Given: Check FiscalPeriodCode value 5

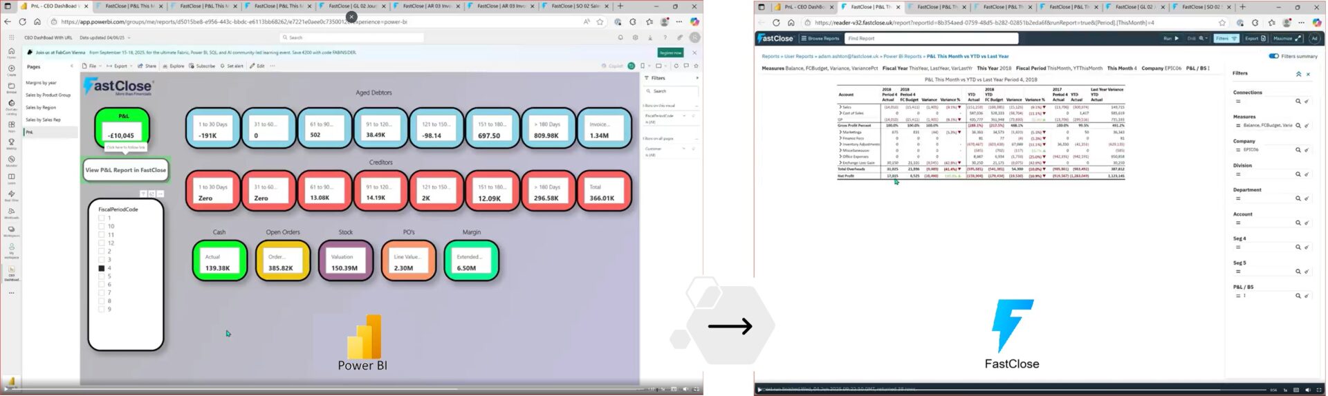Looking at the screenshot, I should click(101, 276).
